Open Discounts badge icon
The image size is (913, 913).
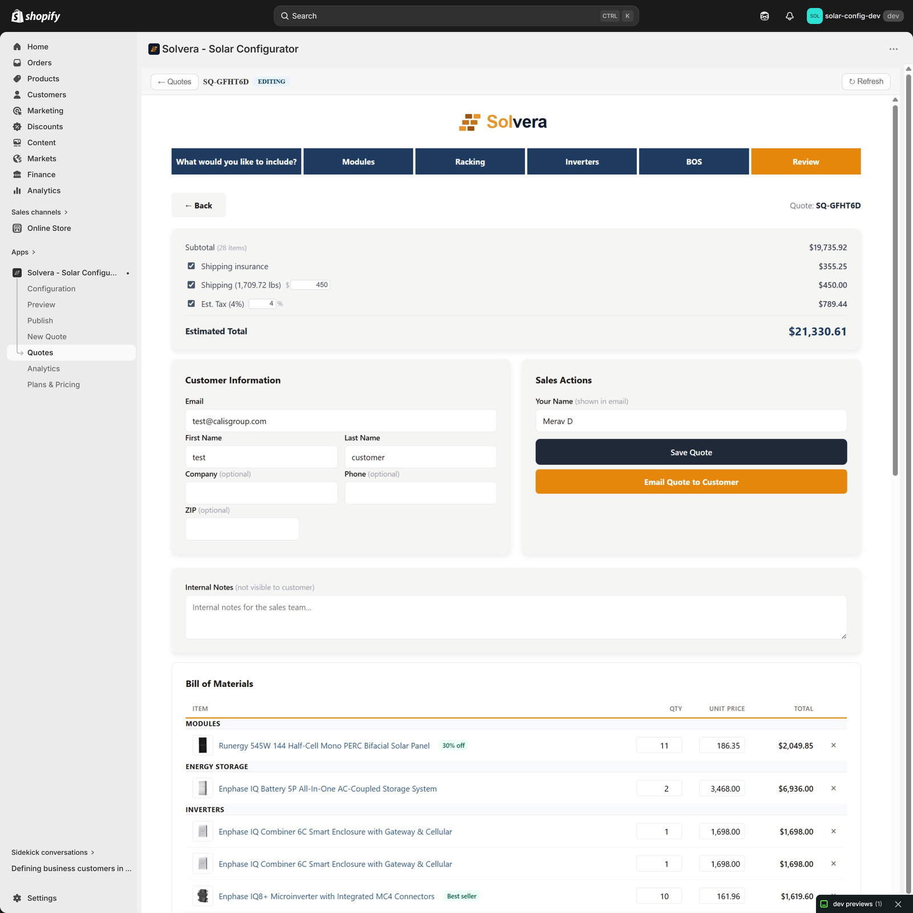pyautogui.click(x=17, y=127)
